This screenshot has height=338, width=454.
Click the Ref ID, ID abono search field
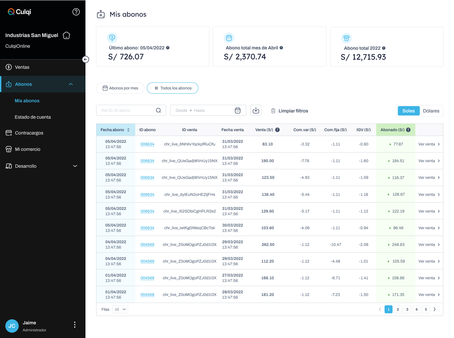click(127, 110)
